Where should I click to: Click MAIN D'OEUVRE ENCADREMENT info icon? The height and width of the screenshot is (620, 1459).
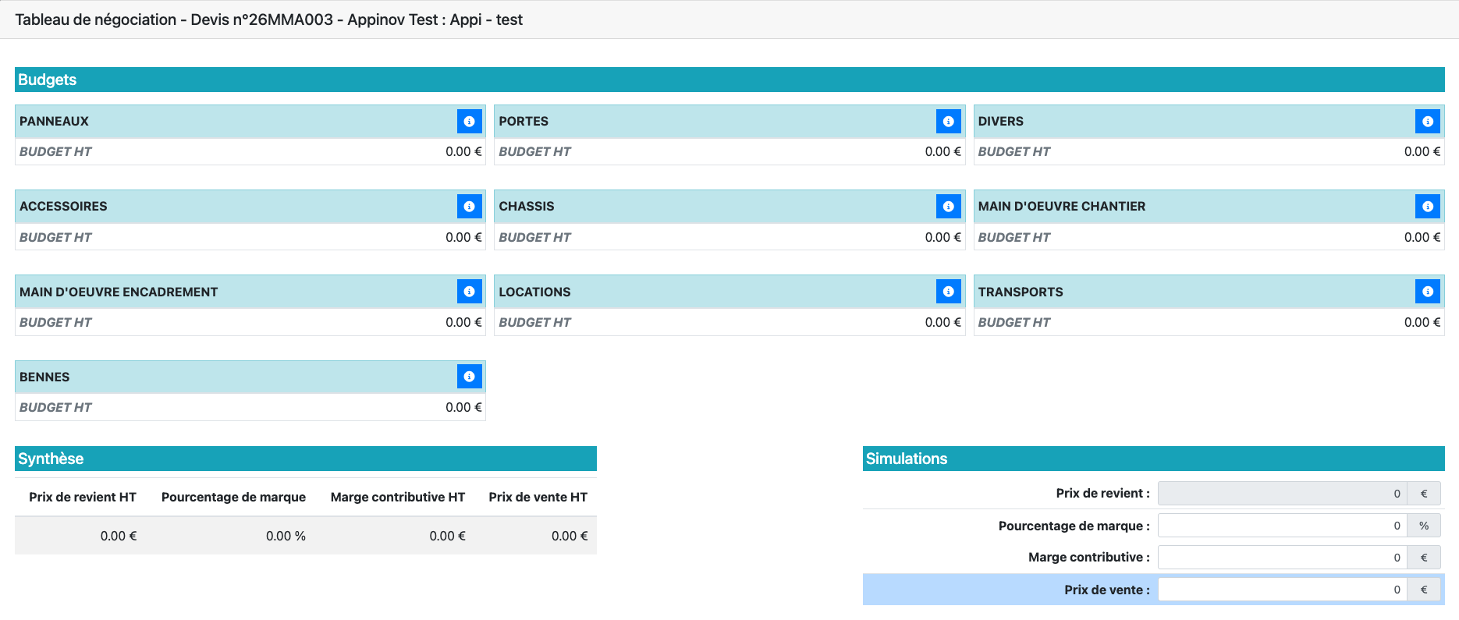tap(469, 292)
